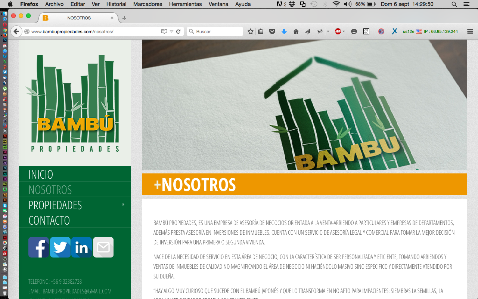Click the Adblock Plus ABP icon

pos(338,31)
